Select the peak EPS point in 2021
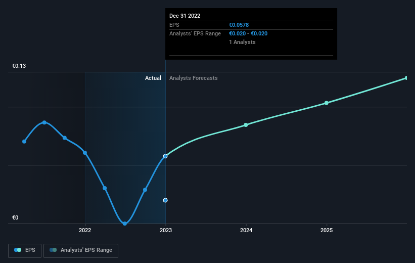This screenshot has width=415, height=263. [44, 122]
